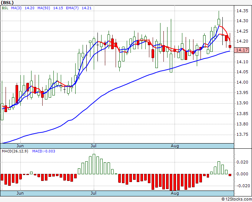Viewport: 252px width, 202px height.
Task: Click the 14.30 price axis label
Action: pos(242,21)
